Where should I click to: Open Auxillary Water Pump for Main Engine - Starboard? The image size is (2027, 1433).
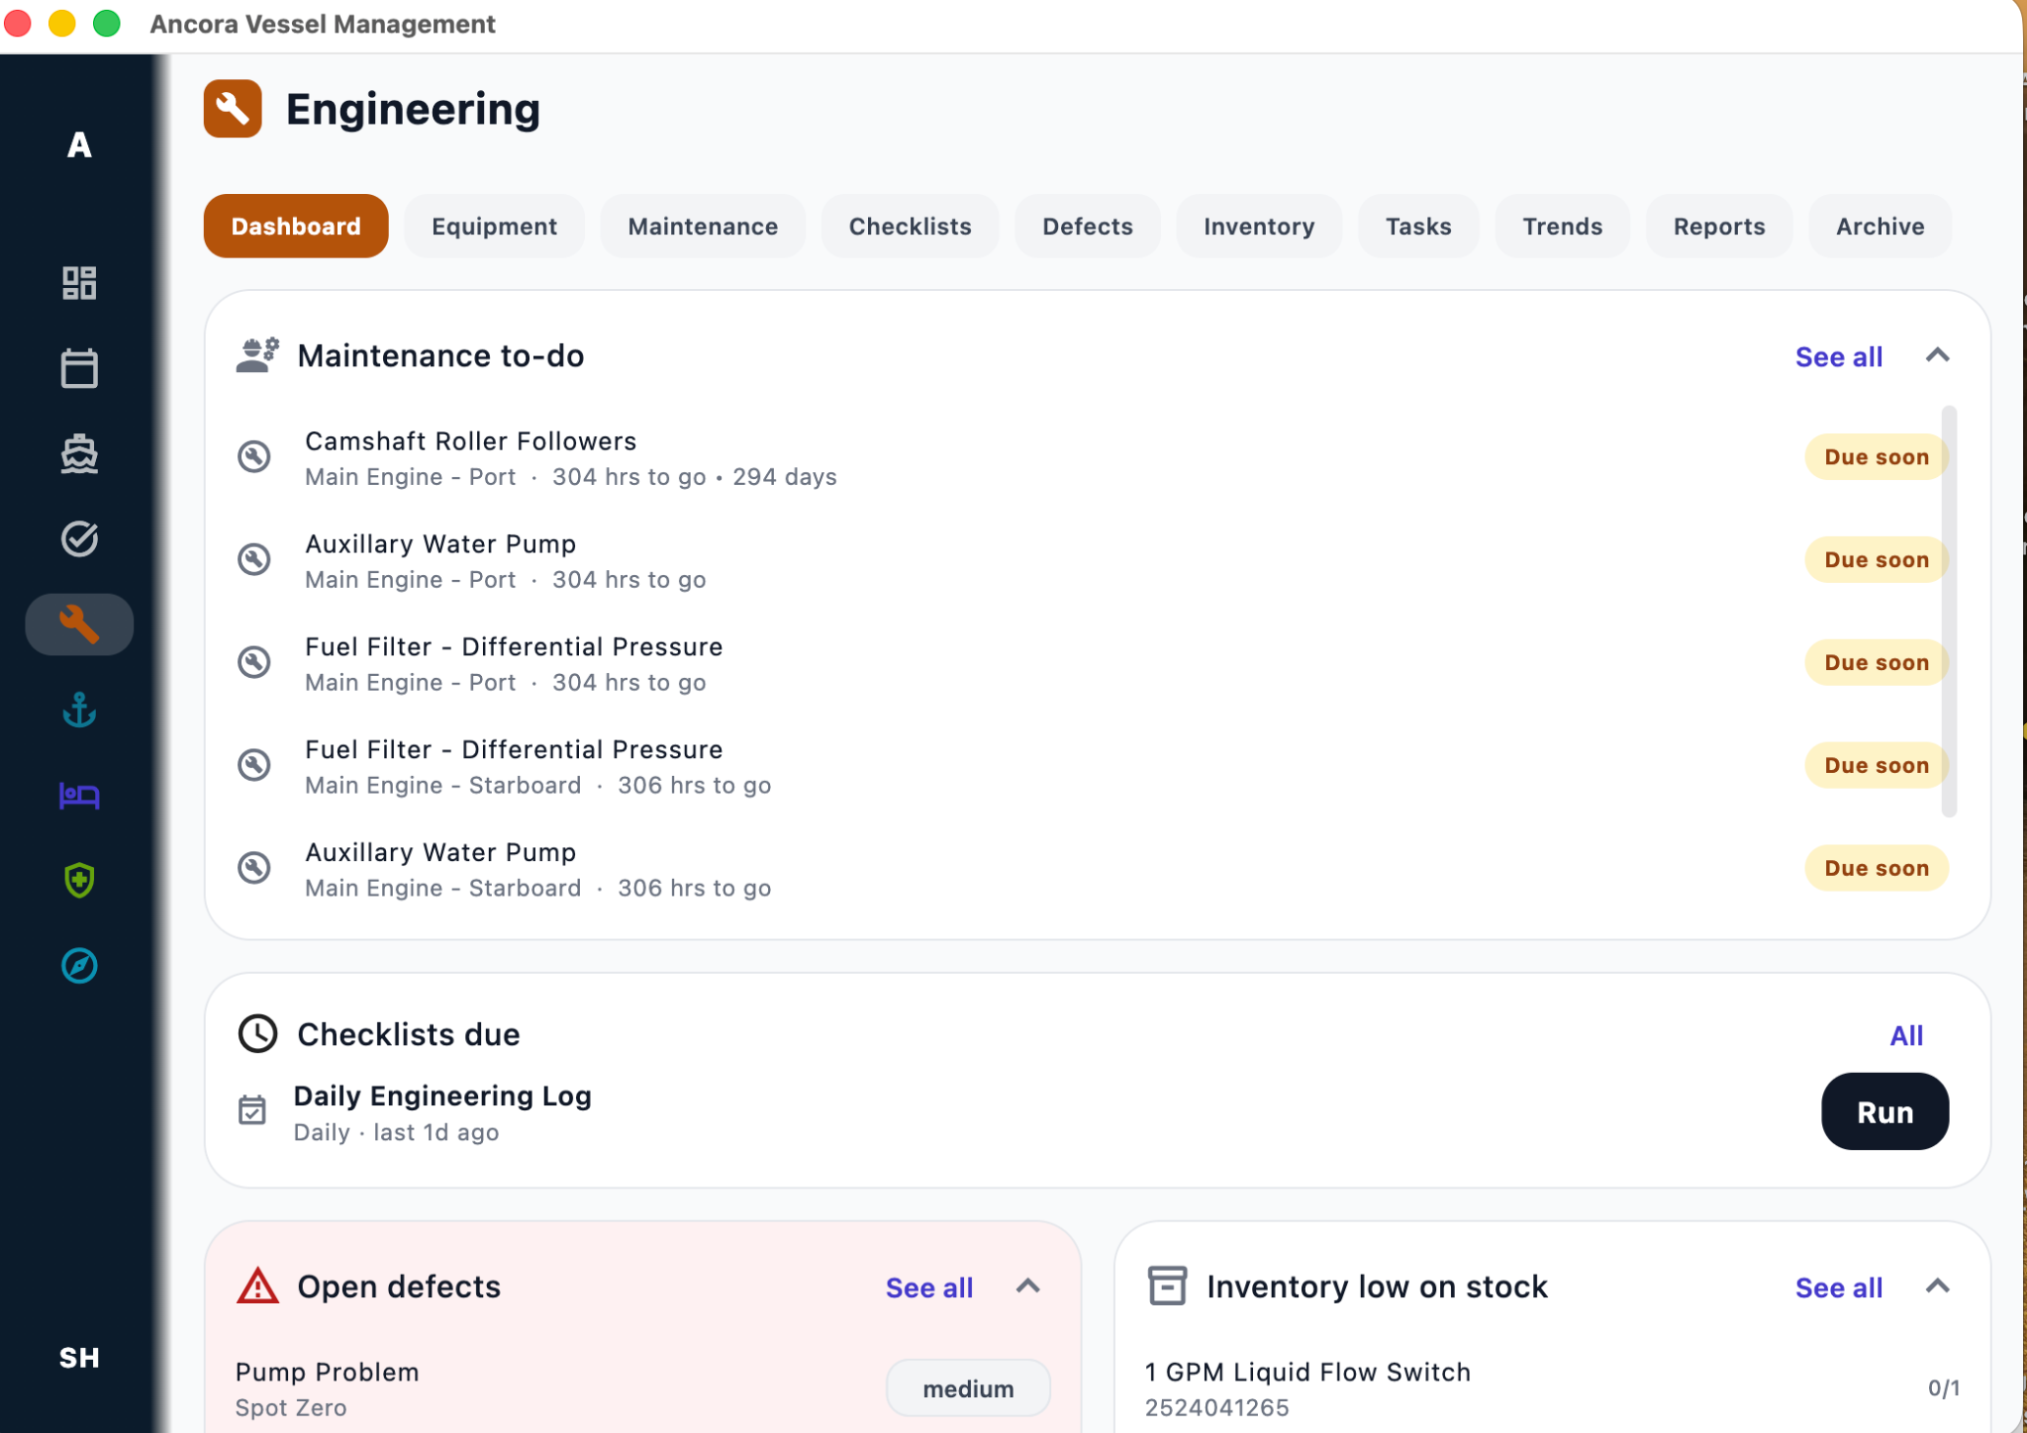pyautogui.click(x=1094, y=870)
